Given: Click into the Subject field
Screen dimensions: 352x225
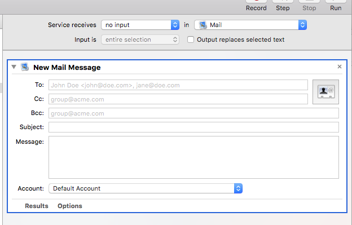Looking at the screenshot, I should 193,127.
